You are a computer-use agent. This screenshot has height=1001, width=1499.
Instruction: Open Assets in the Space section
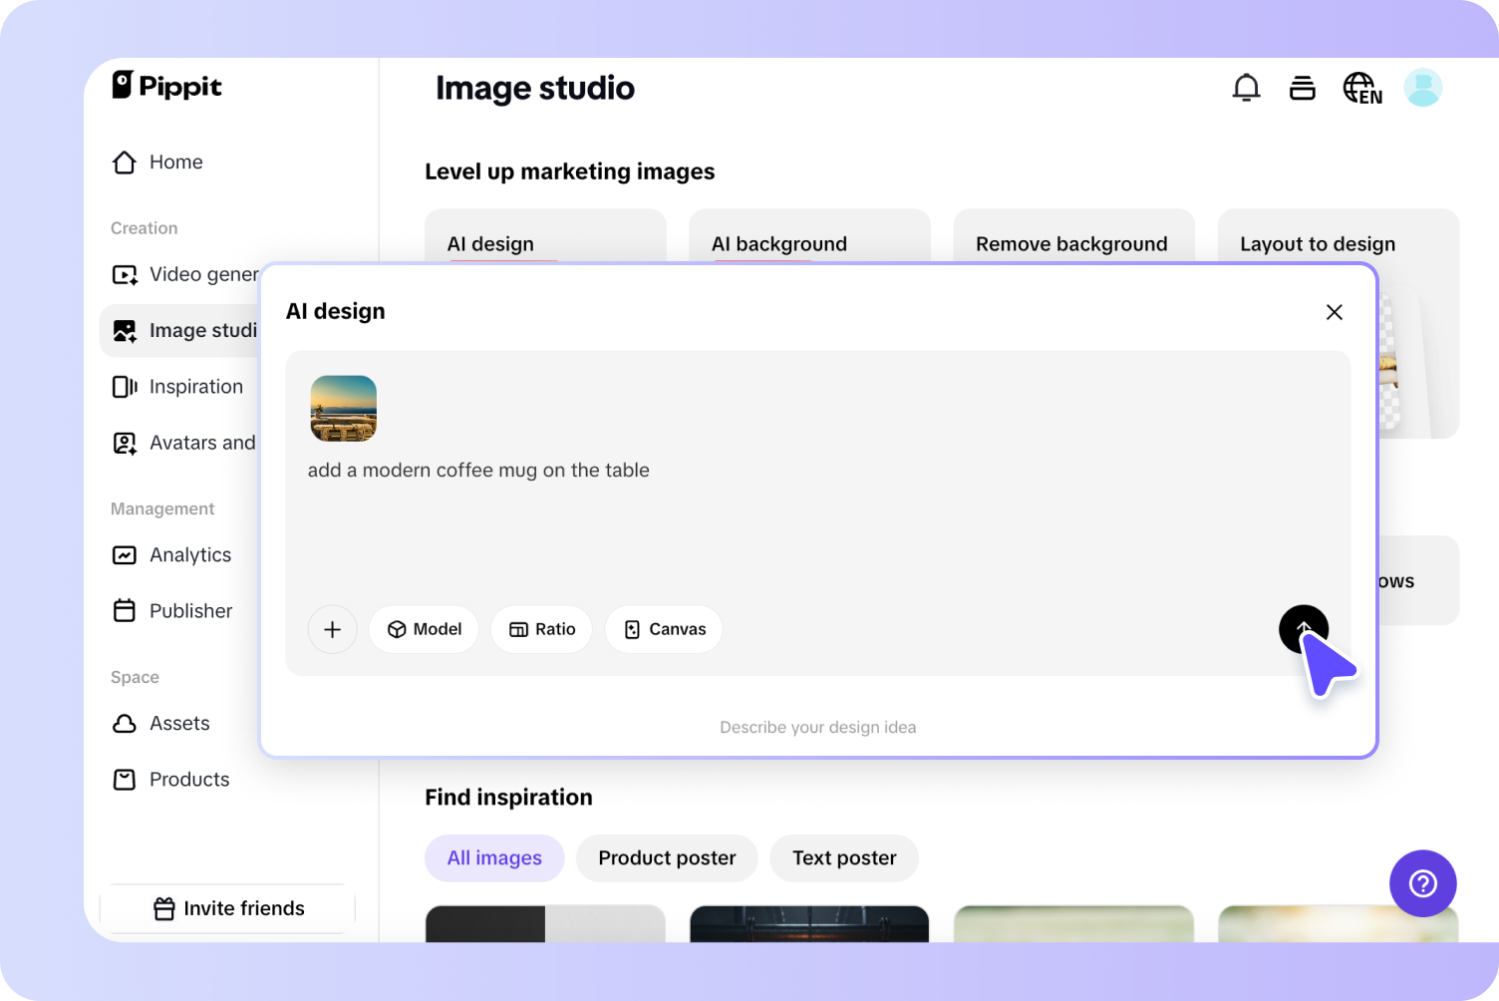pos(179,723)
